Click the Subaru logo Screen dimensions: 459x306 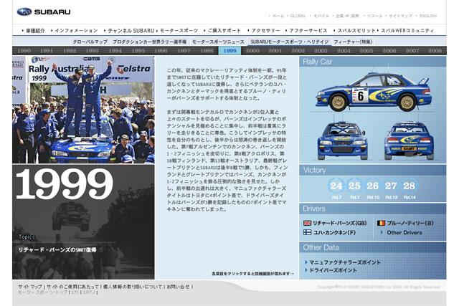pos(43,12)
